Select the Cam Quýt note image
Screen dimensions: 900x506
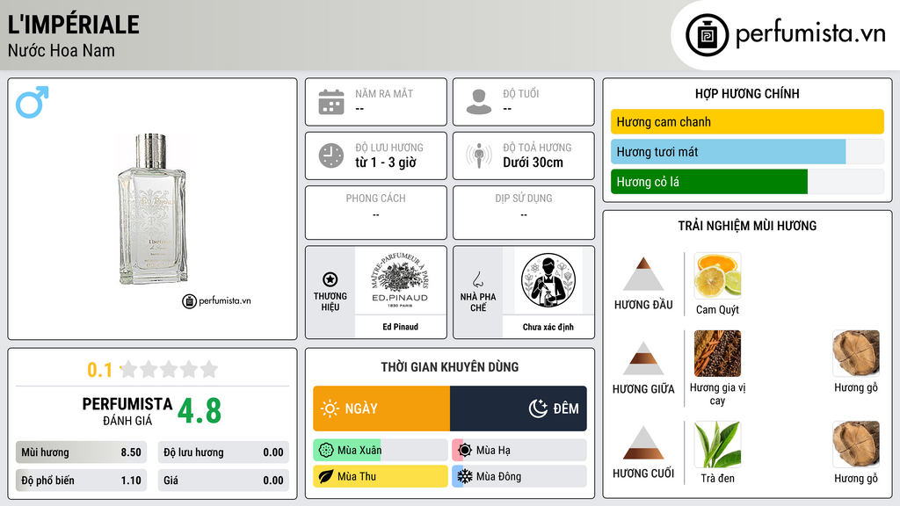click(717, 275)
